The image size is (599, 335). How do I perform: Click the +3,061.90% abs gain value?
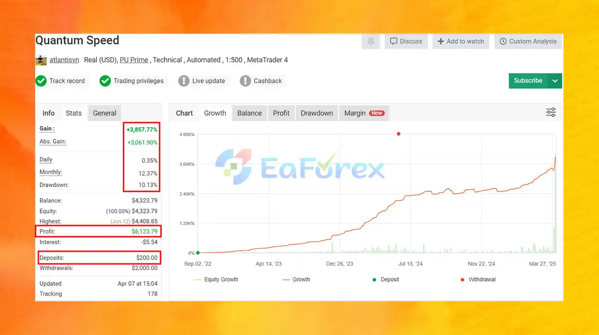[142, 143]
